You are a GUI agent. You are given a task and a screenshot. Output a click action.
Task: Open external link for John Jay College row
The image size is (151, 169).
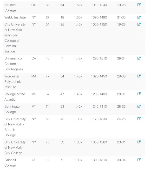[x=139, y=24]
